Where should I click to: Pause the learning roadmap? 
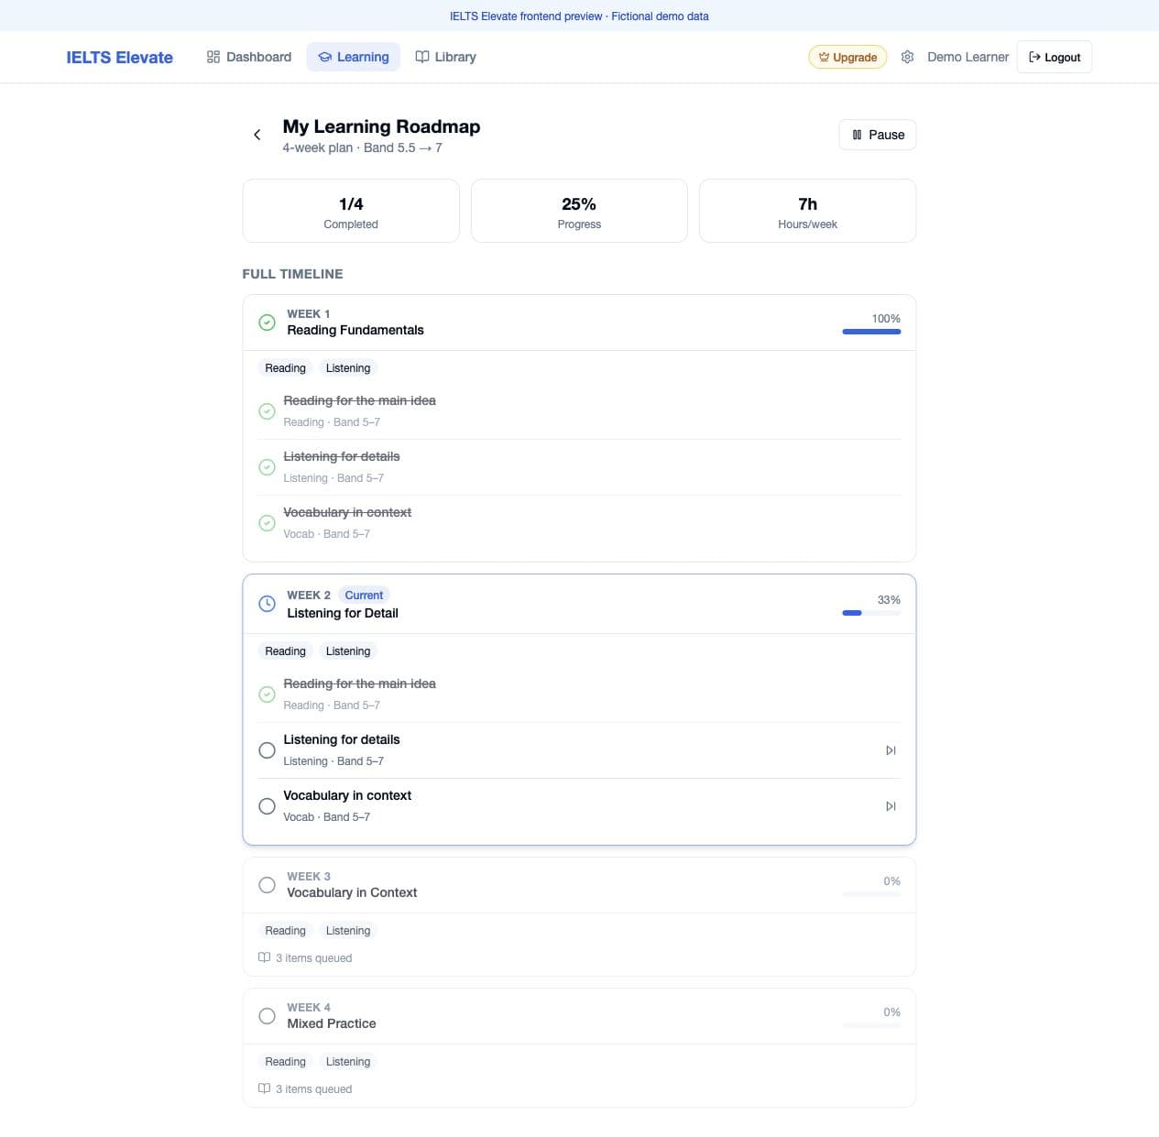(x=878, y=135)
